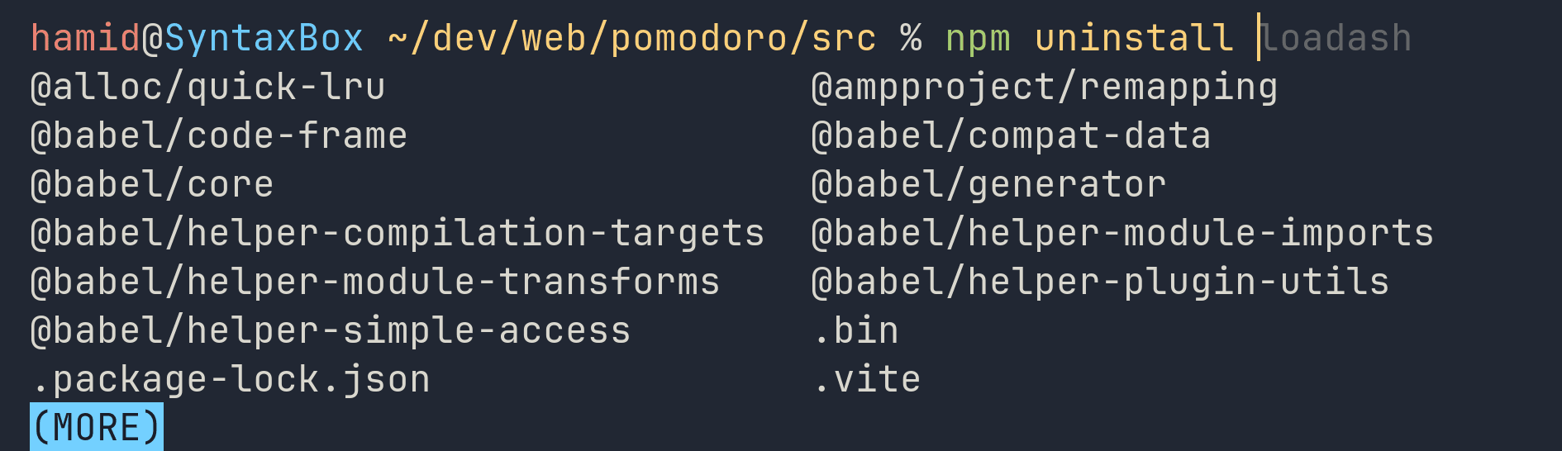Screen dimensions: 1562x451
Task: Select @babel/helper-simple-access from the completions
Action: click(331, 331)
